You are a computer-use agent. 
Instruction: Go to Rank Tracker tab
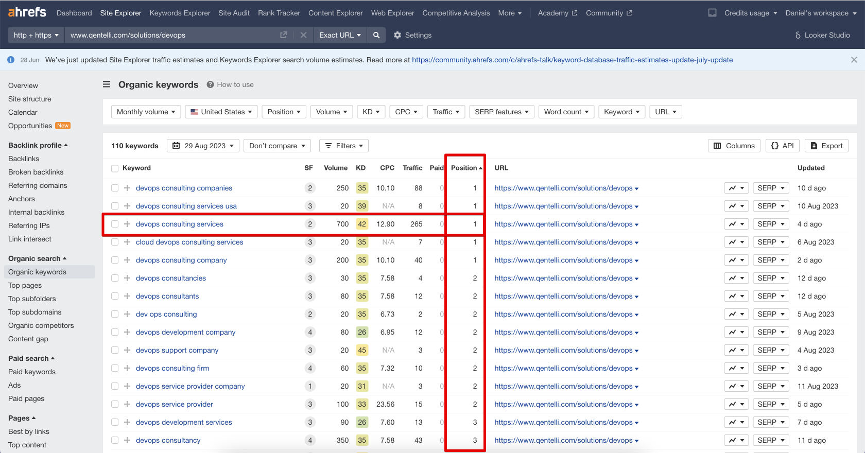279,13
